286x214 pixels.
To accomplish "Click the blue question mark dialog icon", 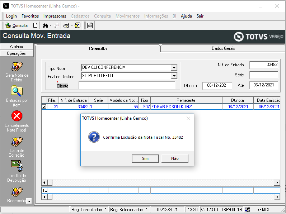I will click(x=94, y=137).
